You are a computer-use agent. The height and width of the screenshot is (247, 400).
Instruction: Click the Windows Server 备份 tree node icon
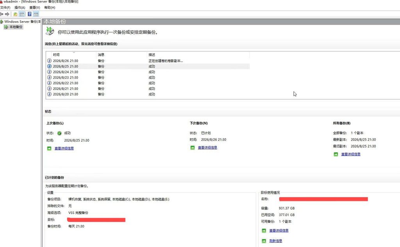[2, 22]
